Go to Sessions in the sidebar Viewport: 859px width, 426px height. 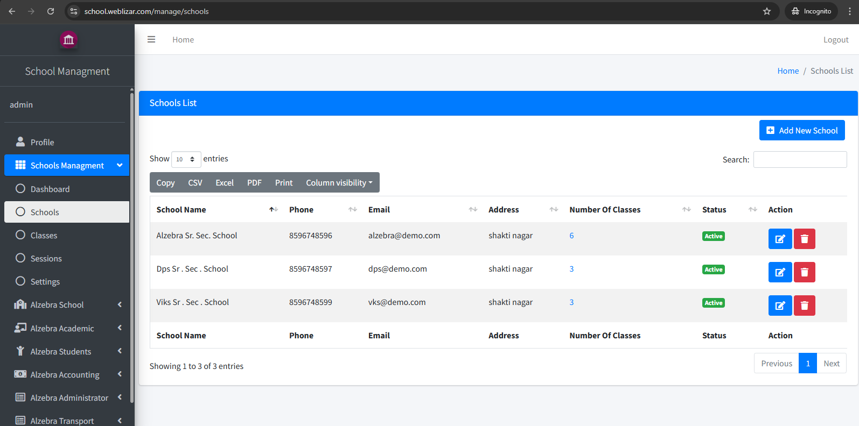coord(46,259)
